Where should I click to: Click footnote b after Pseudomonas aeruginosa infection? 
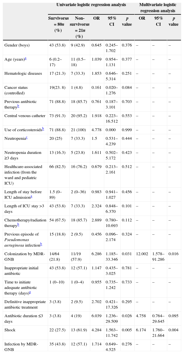41,244
